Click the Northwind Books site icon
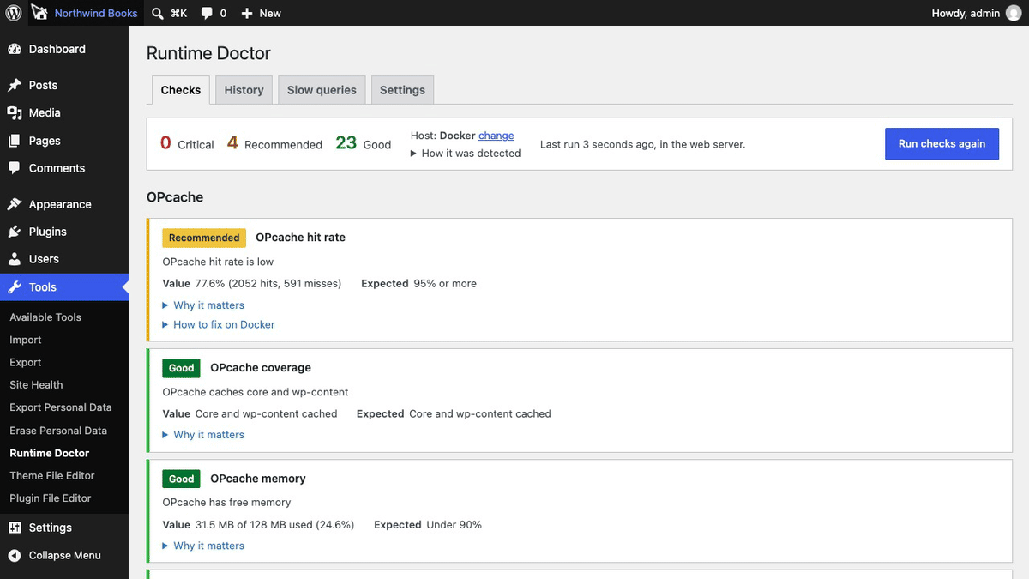The height and width of the screenshot is (579, 1029). 39,13
